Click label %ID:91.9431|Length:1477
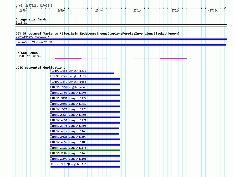Image resolution: width=234 pixels, height=177 pixels. pos(68,98)
